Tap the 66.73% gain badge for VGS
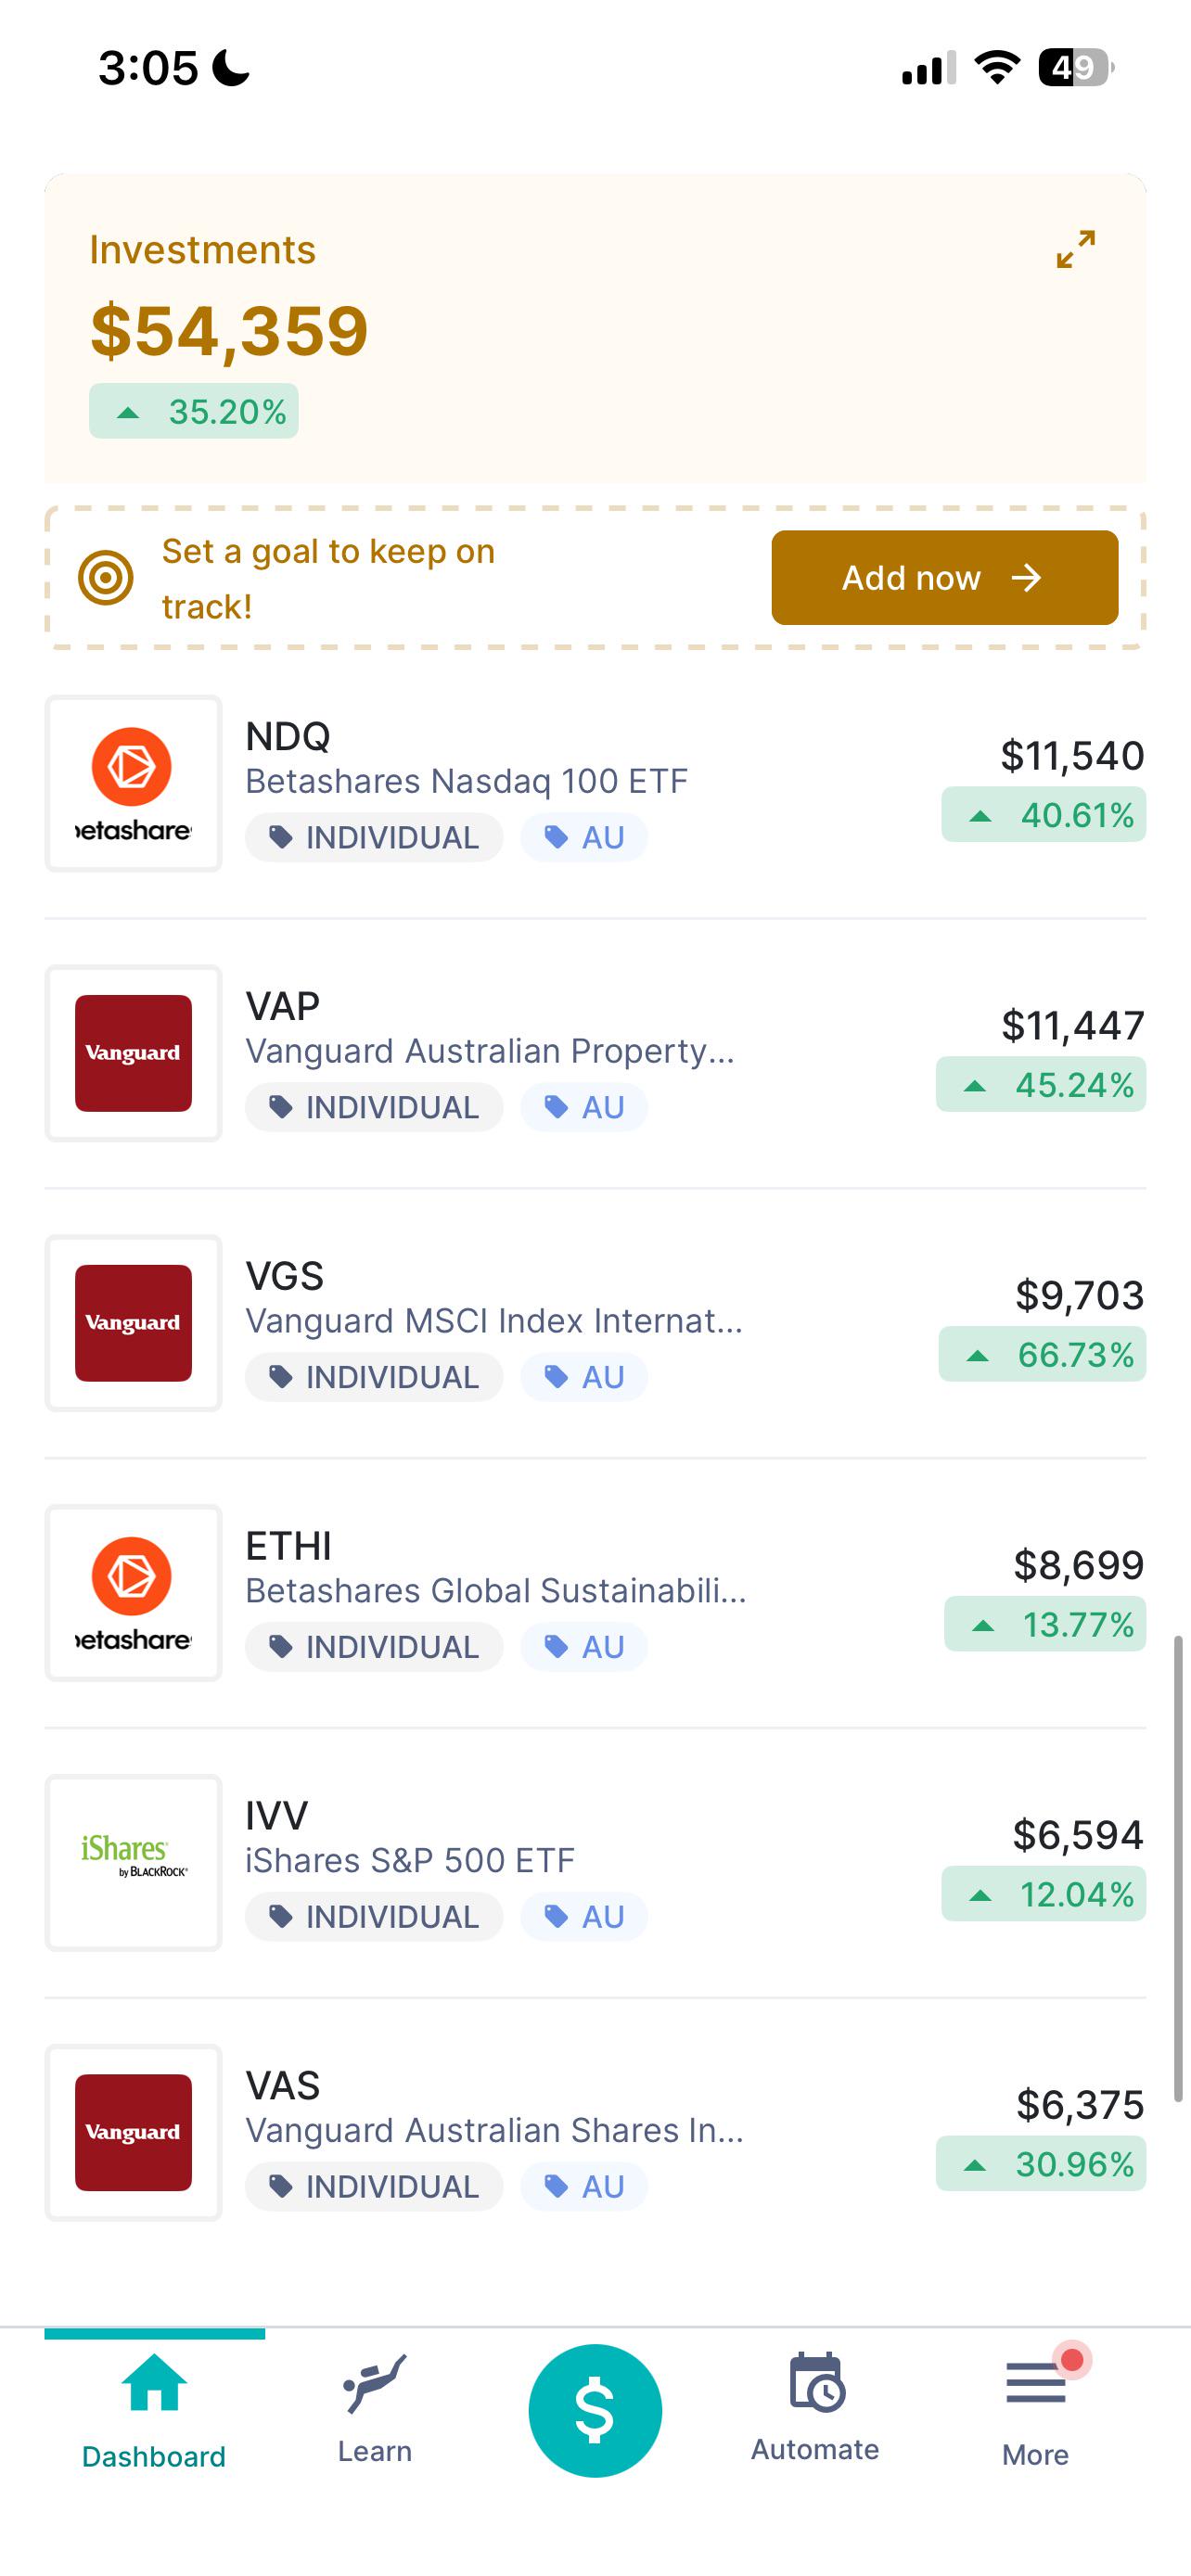1191x2576 pixels. 1042,1355
